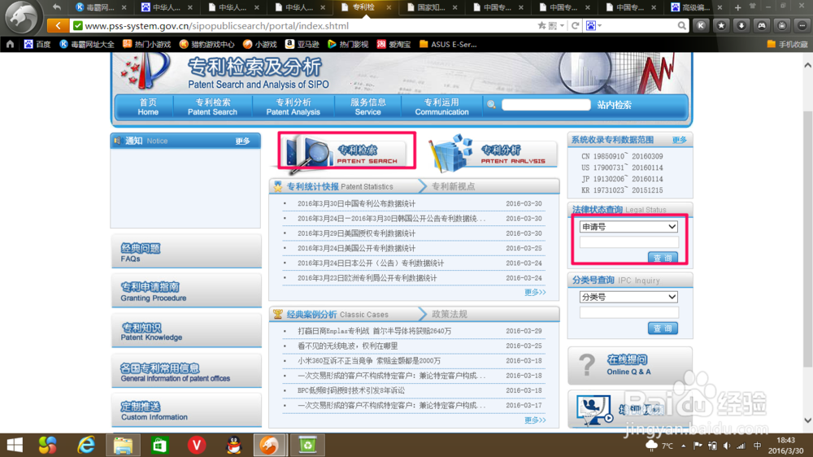813x457 pixels.
Task: Open the ASUS E-Ser... bookmark folder
Action: click(x=448, y=45)
